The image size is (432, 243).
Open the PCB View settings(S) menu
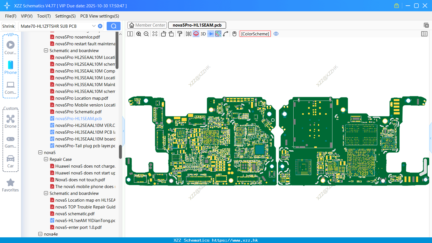pos(100,16)
